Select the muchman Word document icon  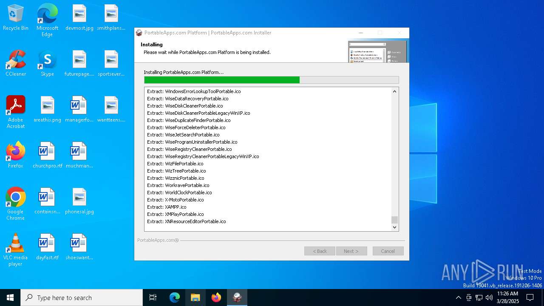(79, 156)
